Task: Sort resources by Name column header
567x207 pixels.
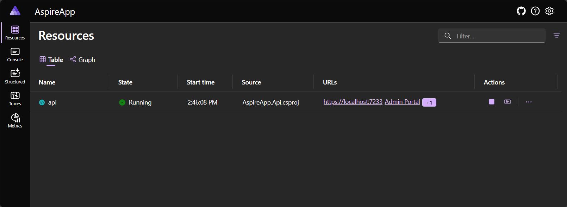Action: pyautogui.click(x=47, y=82)
